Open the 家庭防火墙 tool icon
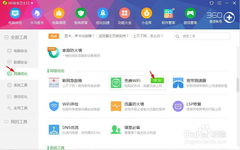 tap(54, 53)
